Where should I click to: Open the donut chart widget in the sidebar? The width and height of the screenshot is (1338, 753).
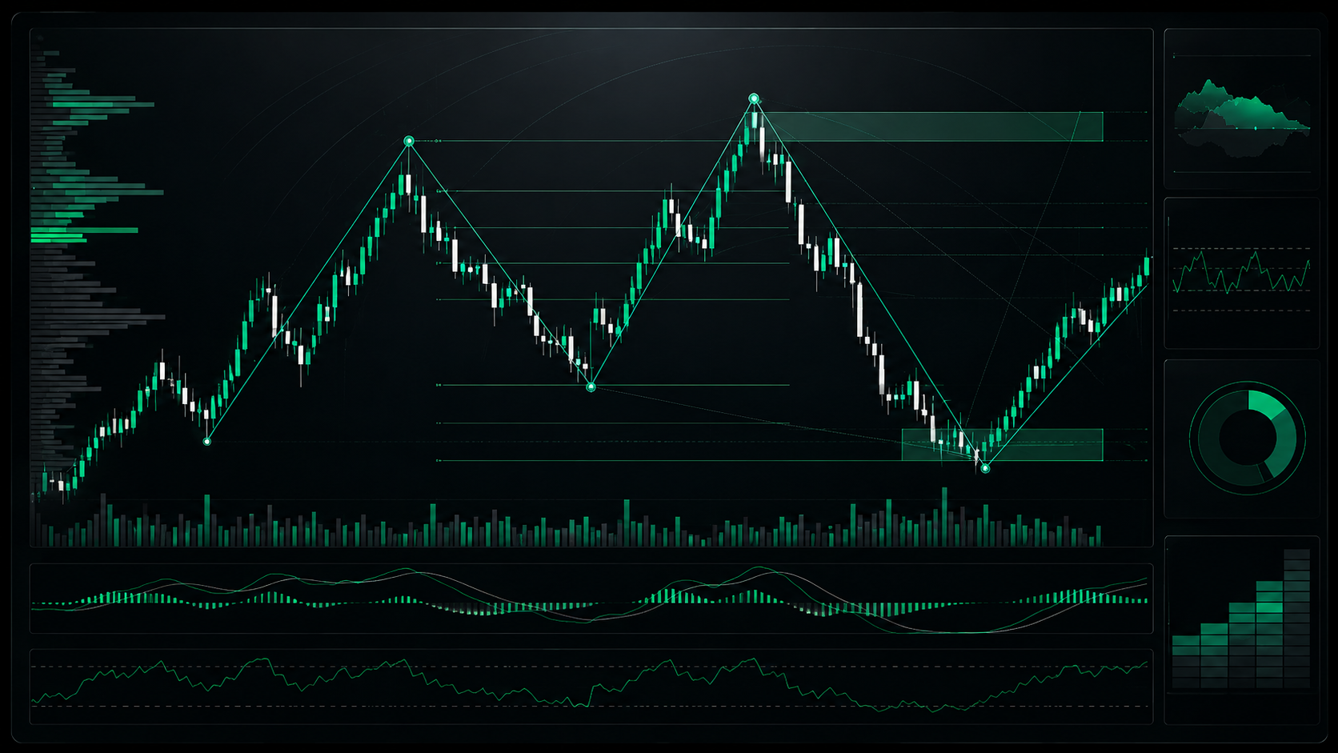tap(1242, 439)
